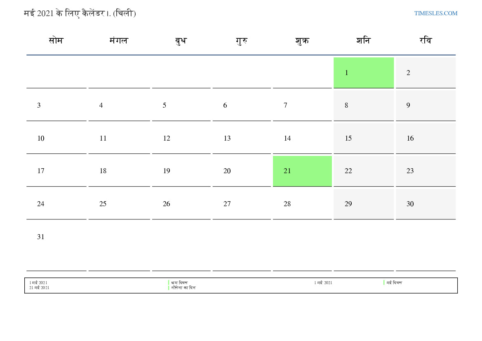Image resolution: width=482 pixels, height=341 pixels.
Task: Choose date 26 in Wednesday column
Action: tap(167, 204)
